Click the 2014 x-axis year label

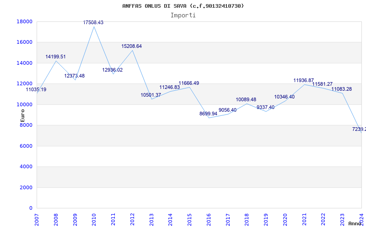(x=171, y=220)
